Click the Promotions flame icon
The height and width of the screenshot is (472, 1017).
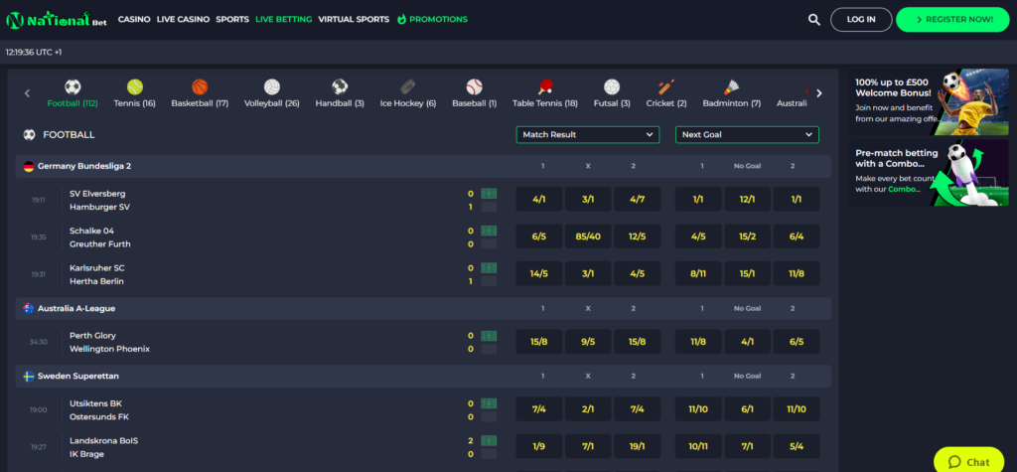[x=401, y=19]
